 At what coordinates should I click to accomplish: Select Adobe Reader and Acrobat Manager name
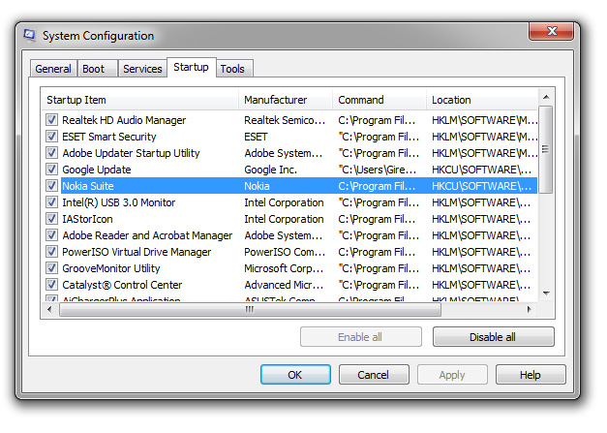147,235
